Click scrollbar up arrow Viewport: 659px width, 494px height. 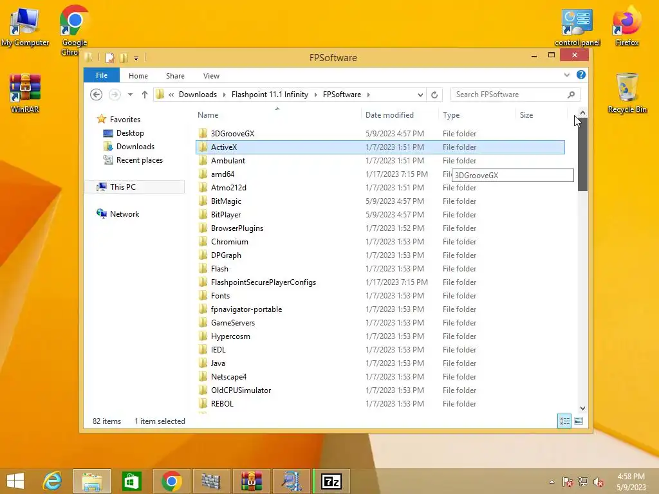[x=582, y=113]
